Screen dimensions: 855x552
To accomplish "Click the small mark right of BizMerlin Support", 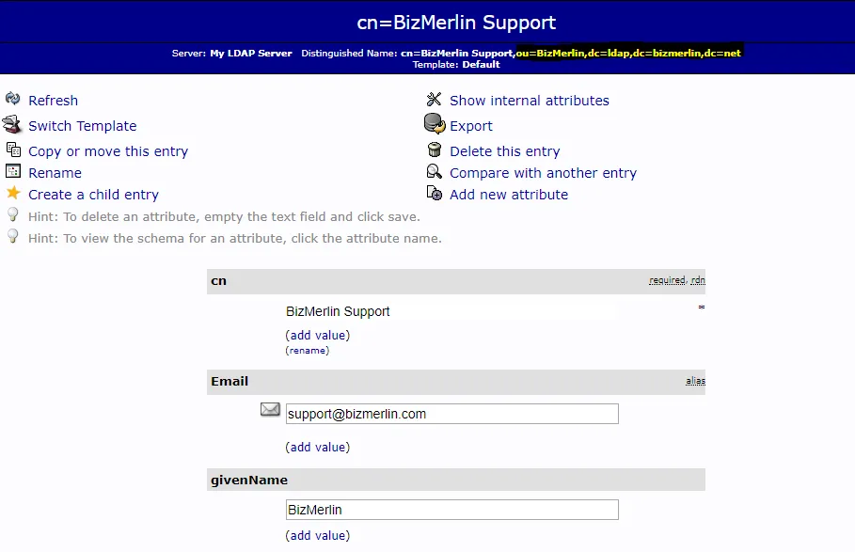I will coord(702,308).
